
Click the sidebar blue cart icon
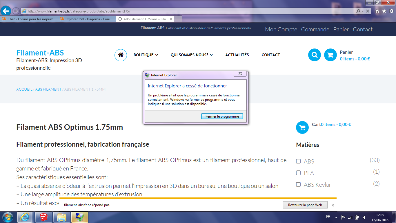click(x=302, y=127)
